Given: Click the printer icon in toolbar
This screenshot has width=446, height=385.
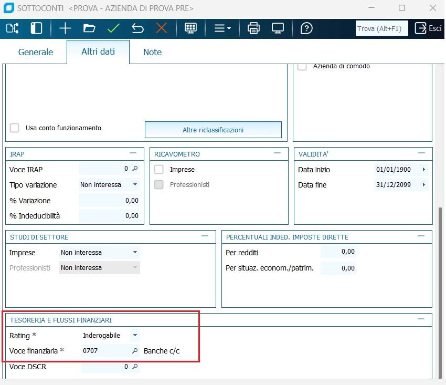Looking at the screenshot, I should [254, 28].
